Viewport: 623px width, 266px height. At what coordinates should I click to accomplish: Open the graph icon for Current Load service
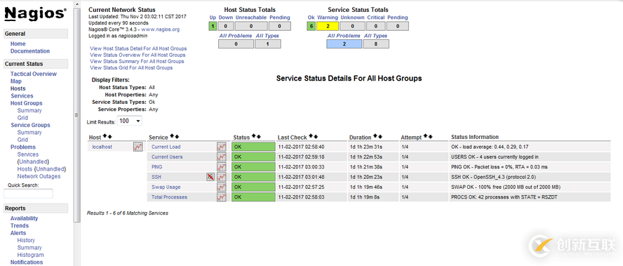point(221,147)
